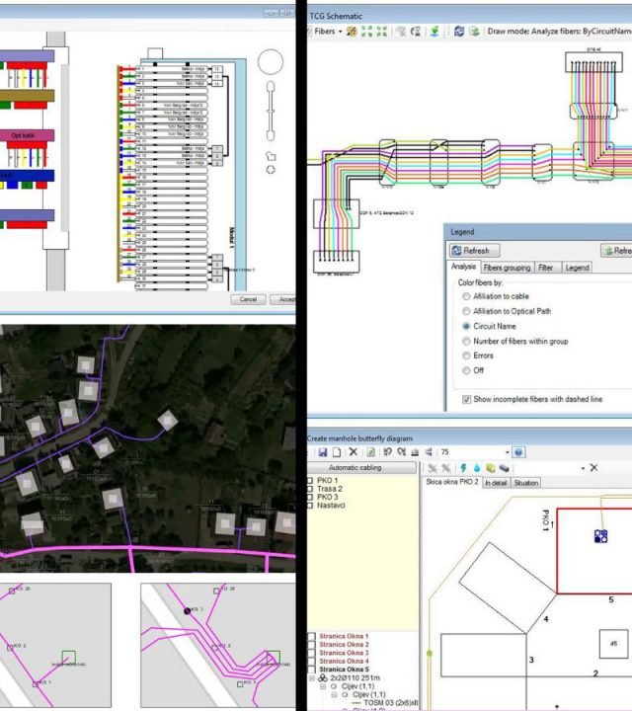
Task: Click the second grayed cut cable icon
Action: pyautogui.click(x=446, y=468)
